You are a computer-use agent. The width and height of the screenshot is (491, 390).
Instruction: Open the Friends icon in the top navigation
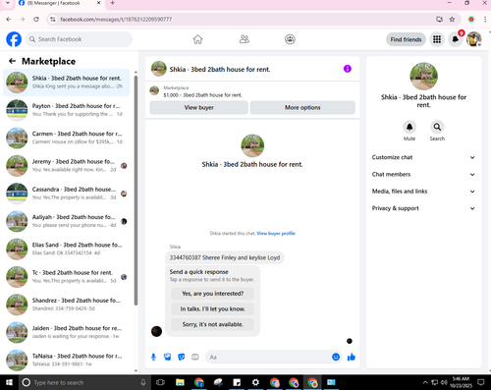[x=245, y=39]
